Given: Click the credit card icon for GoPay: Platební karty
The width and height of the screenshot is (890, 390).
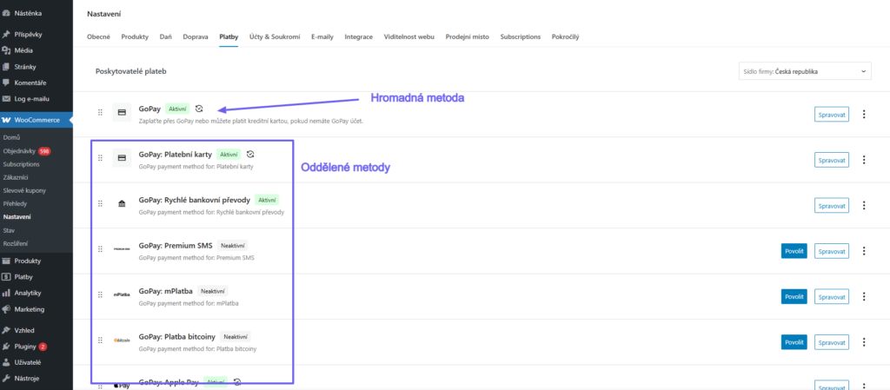Looking at the screenshot, I should click(122, 158).
